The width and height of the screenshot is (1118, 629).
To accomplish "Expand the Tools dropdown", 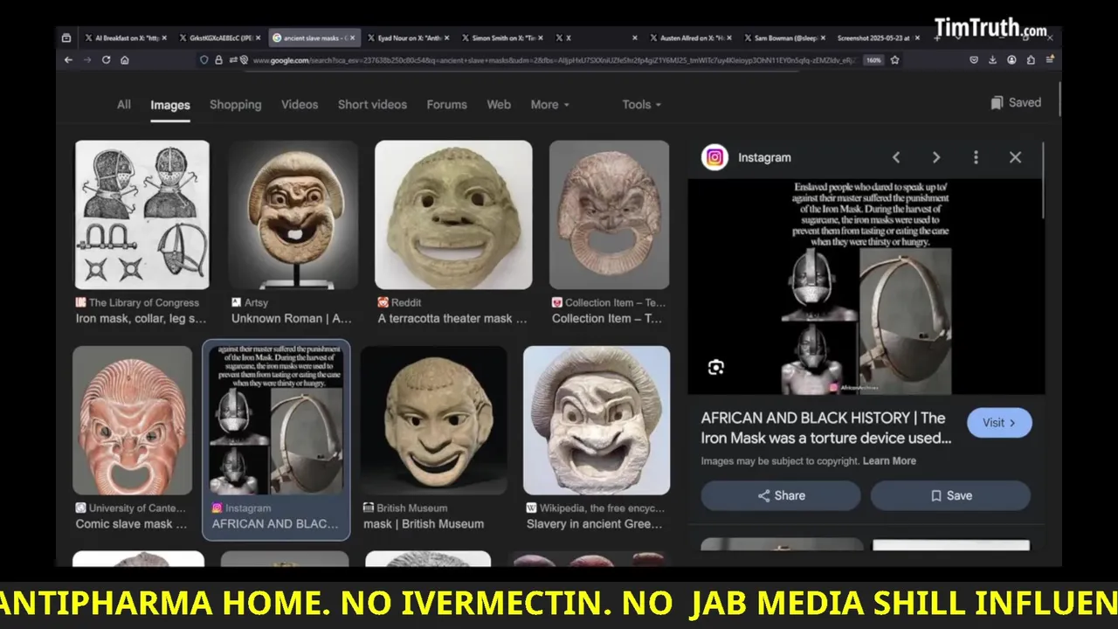I will [x=641, y=104].
